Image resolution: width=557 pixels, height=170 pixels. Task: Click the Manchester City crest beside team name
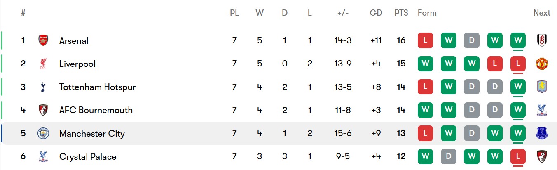coord(43,133)
